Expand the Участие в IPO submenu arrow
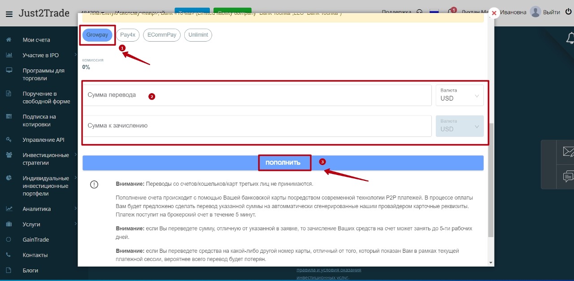 (75, 55)
